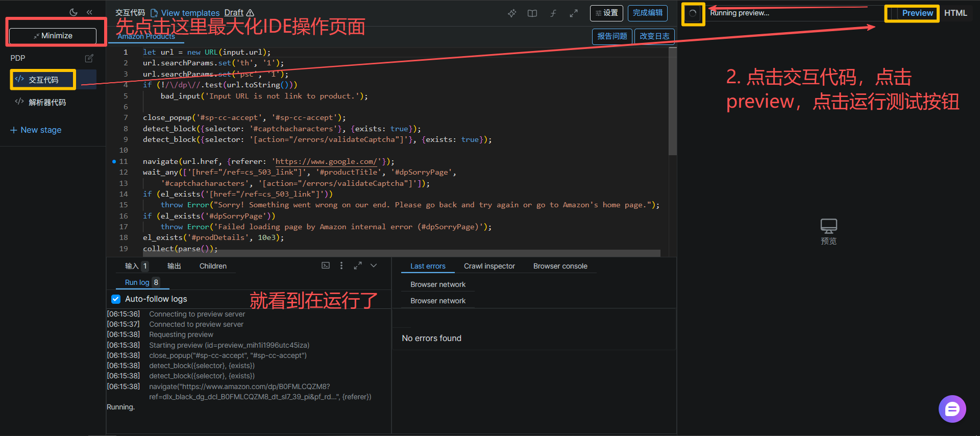Click the 'Running preview...' status text
The height and width of the screenshot is (436, 980).
tap(740, 13)
